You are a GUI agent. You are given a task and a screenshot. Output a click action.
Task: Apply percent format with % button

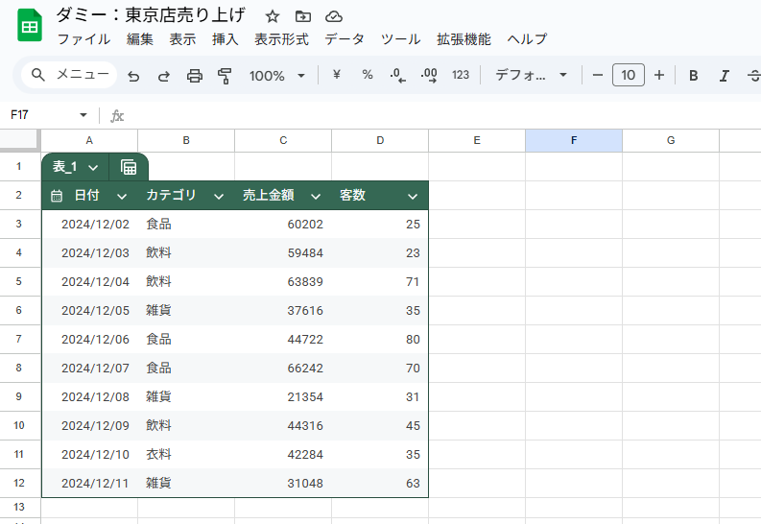pos(368,76)
